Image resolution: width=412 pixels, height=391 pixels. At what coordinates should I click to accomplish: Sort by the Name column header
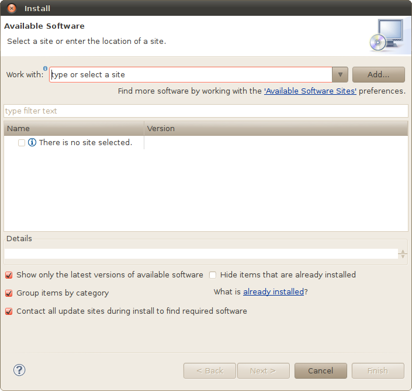[x=74, y=128]
